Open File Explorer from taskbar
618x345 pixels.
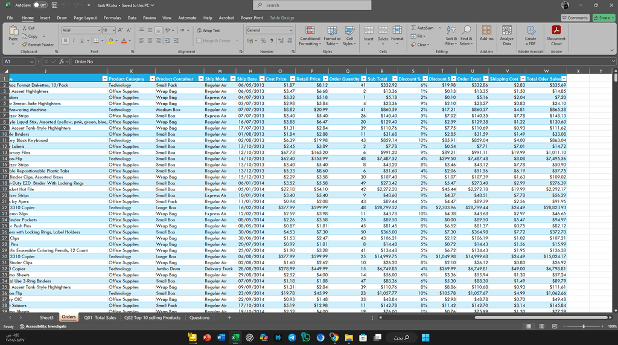[349, 338]
